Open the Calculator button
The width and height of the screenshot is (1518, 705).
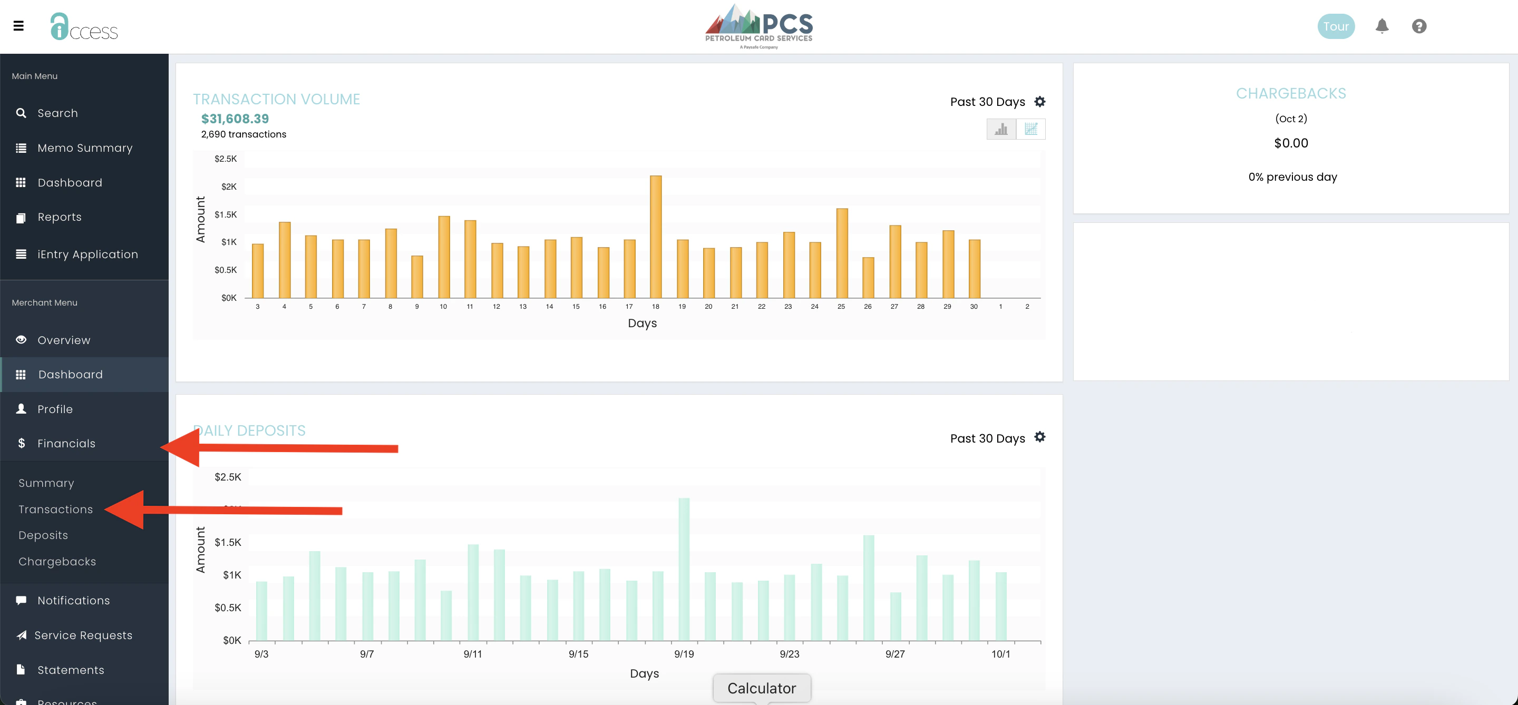(x=761, y=688)
